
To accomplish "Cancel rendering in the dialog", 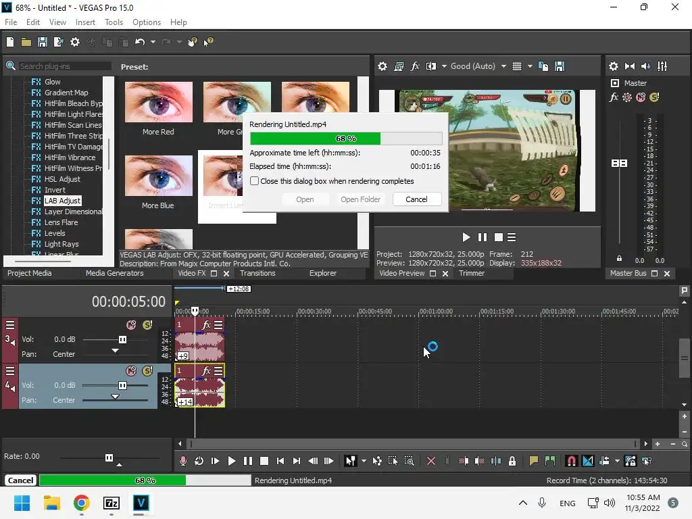I will click(416, 199).
